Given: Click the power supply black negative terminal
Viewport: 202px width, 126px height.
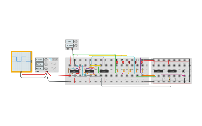Looking at the screenshot, I should [x=72, y=49].
